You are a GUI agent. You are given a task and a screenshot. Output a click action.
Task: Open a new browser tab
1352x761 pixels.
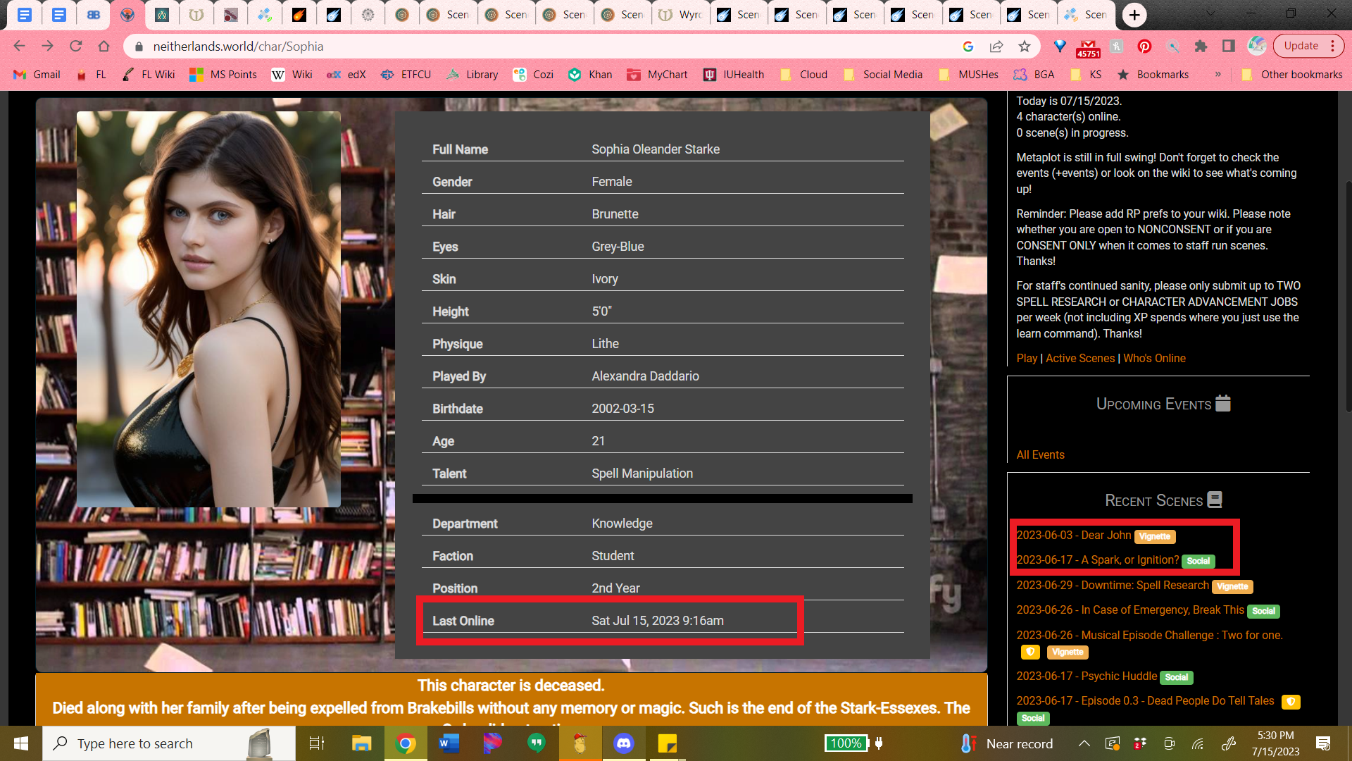pos(1134,14)
